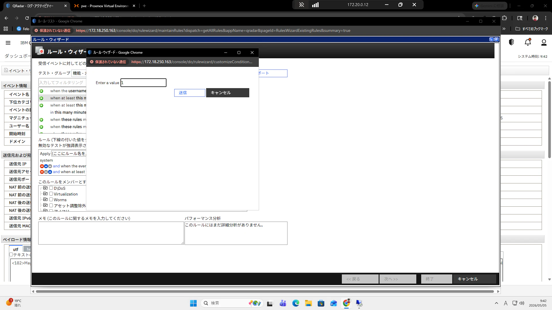The height and width of the screenshot is (310, 552).
Task: Add the 'when at least this... in this many minutes' test
Action: [41, 105]
